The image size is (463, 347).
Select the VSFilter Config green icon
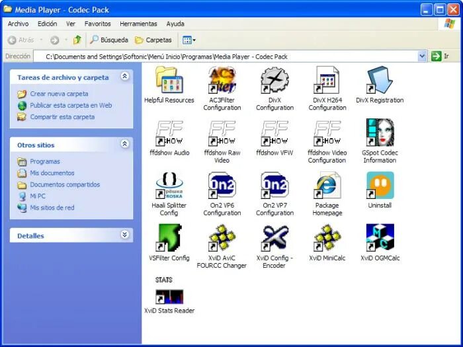click(x=169, y=238)
